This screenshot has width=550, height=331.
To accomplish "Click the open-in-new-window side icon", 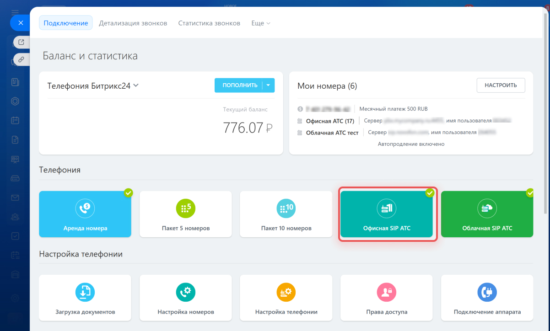I will [x=21, y=42].
